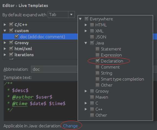Expand the Groovy context node in popup

coord(86,91)
